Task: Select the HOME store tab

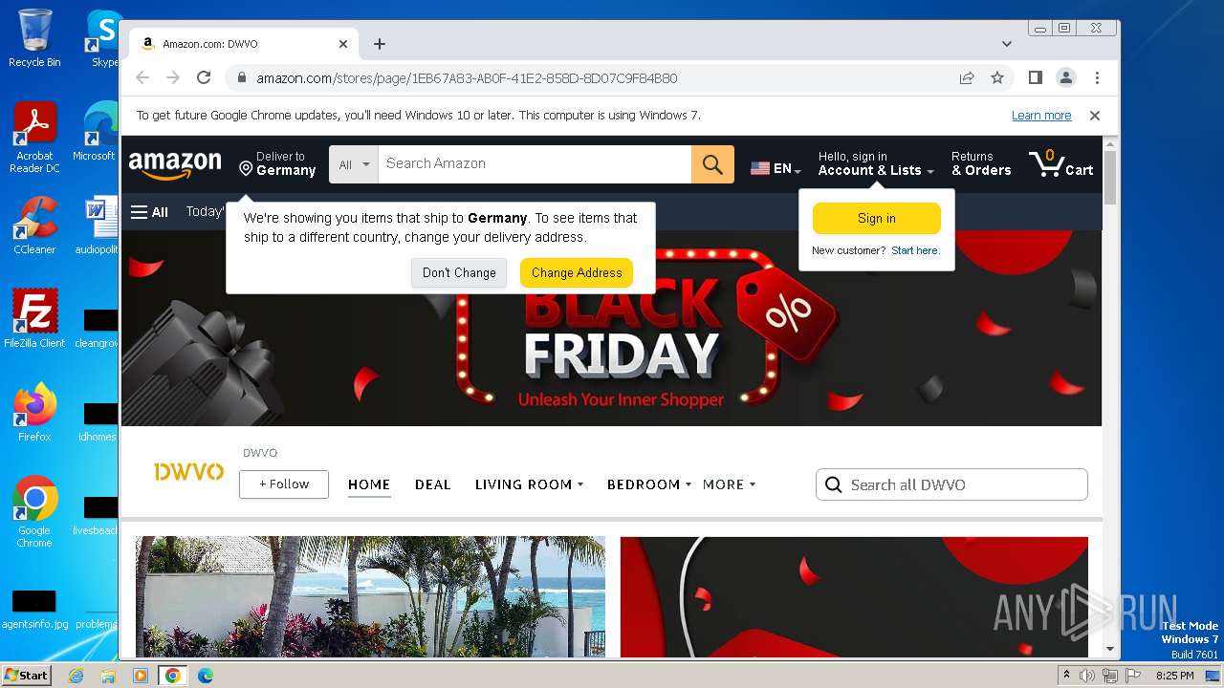Action: click(369, 484)
